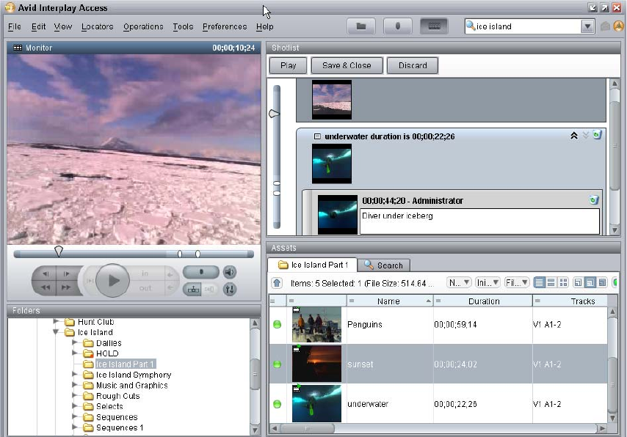The width and height of the screenshot is (627, 437).
Task: Delete the underwater shot using its trash icon
Action: [x=597, y=136]
